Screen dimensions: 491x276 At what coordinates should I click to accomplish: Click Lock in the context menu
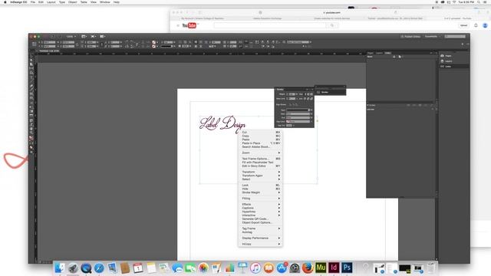pyautogui.click(x=261, y=186)
